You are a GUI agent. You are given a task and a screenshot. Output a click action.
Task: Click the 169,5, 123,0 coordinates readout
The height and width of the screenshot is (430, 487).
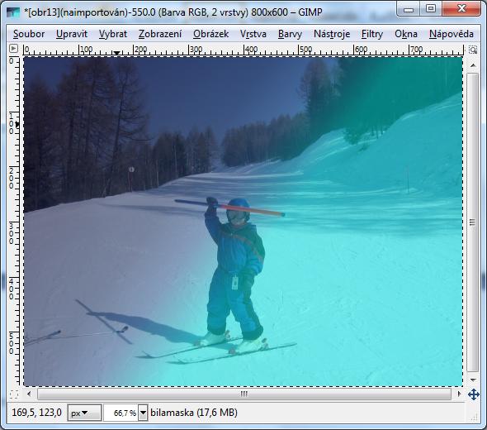coord(36,413)
